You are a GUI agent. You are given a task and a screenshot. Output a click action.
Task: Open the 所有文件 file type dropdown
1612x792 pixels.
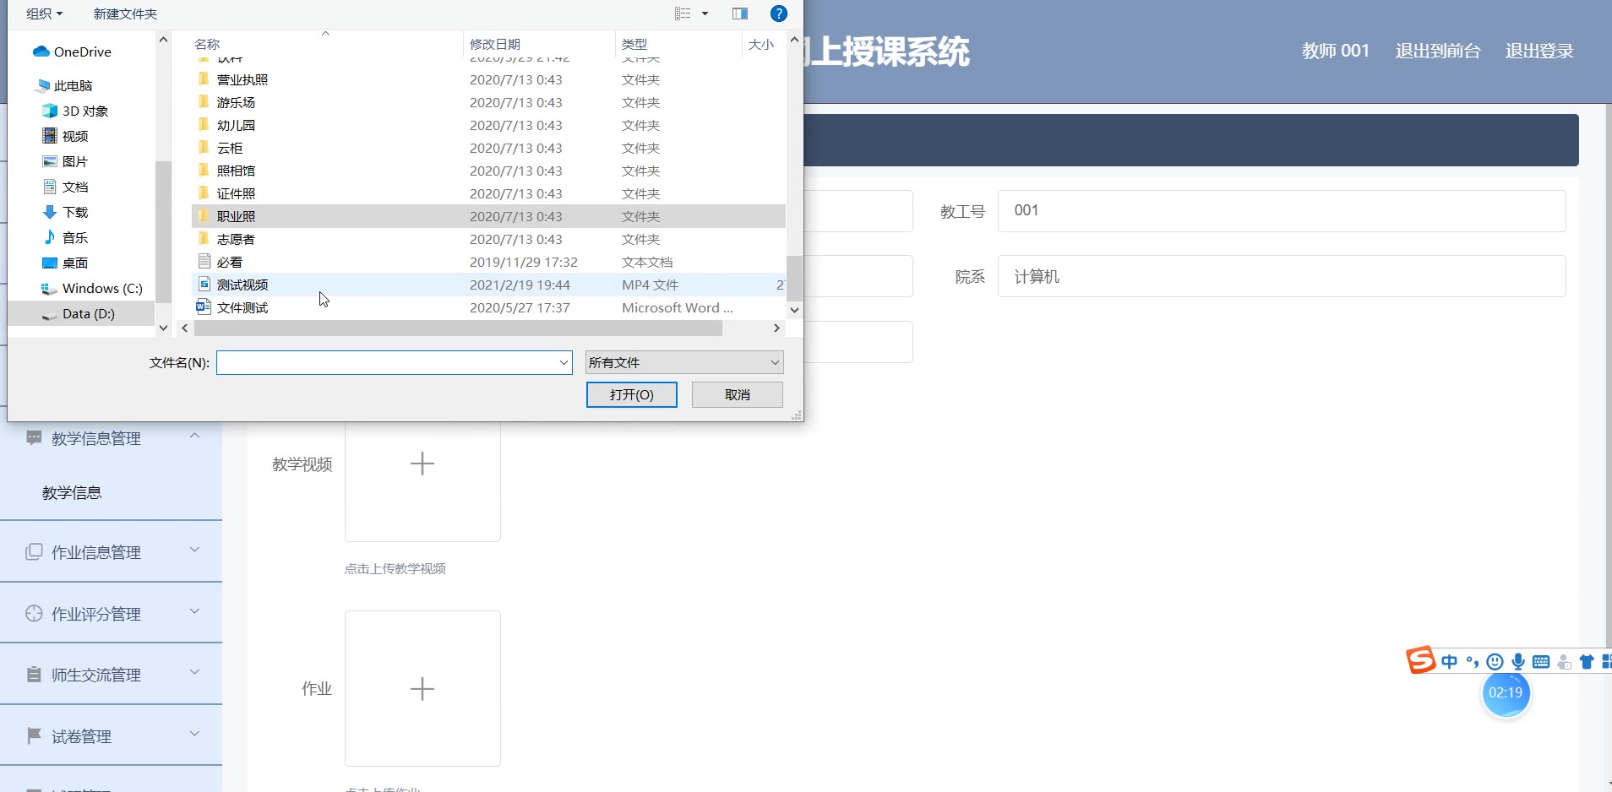click(x=684, y=362)
